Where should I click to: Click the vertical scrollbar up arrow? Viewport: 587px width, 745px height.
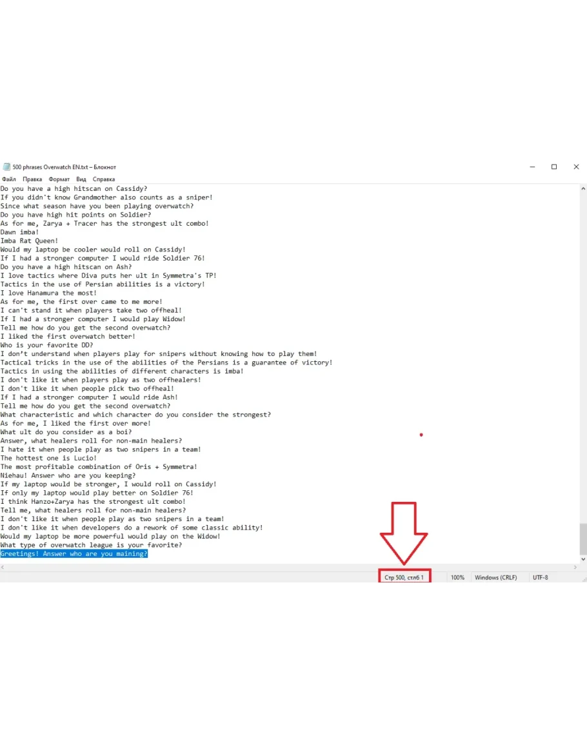point(583,189)
